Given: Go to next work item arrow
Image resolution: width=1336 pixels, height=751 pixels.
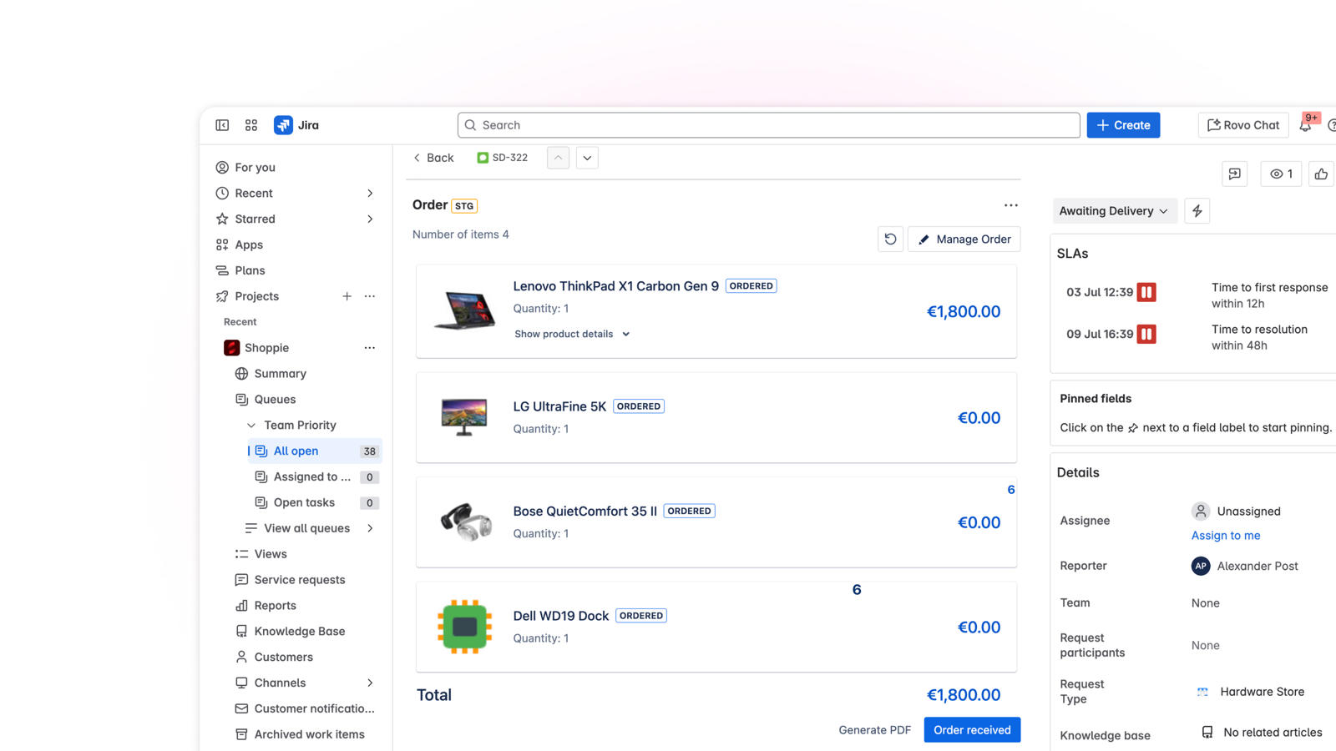Looking at the screenshot, I should pos(587,158).
